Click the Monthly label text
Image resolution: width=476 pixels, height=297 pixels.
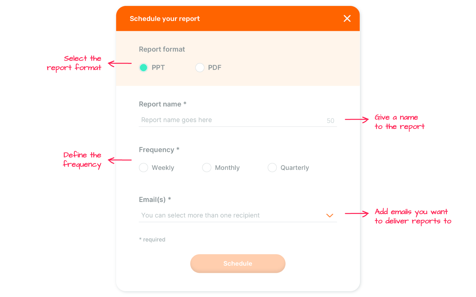(227, 168)
